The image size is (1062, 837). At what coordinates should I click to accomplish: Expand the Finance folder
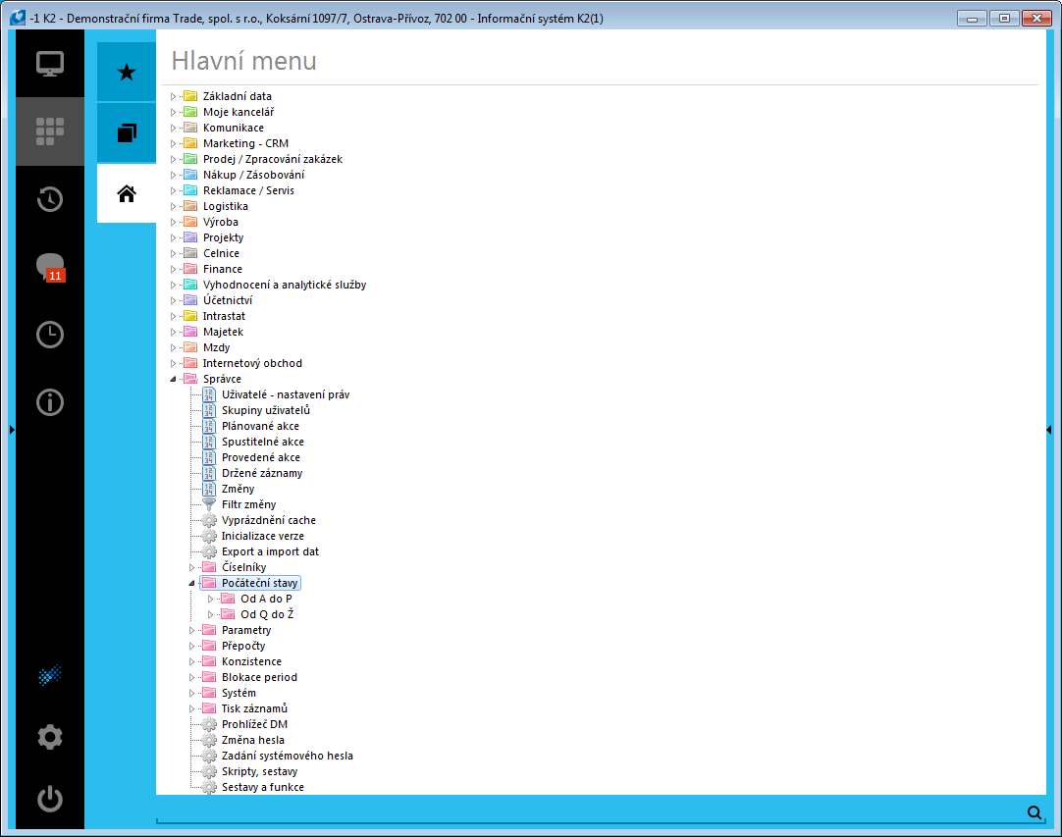point(174,269)
